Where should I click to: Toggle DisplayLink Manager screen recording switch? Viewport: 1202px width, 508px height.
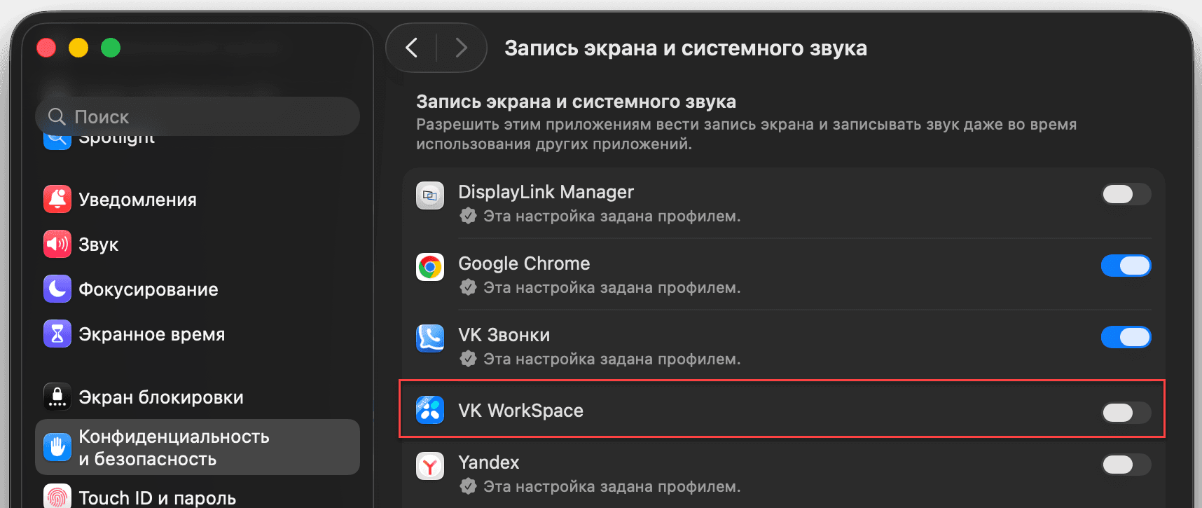[x=1126, y=194]
